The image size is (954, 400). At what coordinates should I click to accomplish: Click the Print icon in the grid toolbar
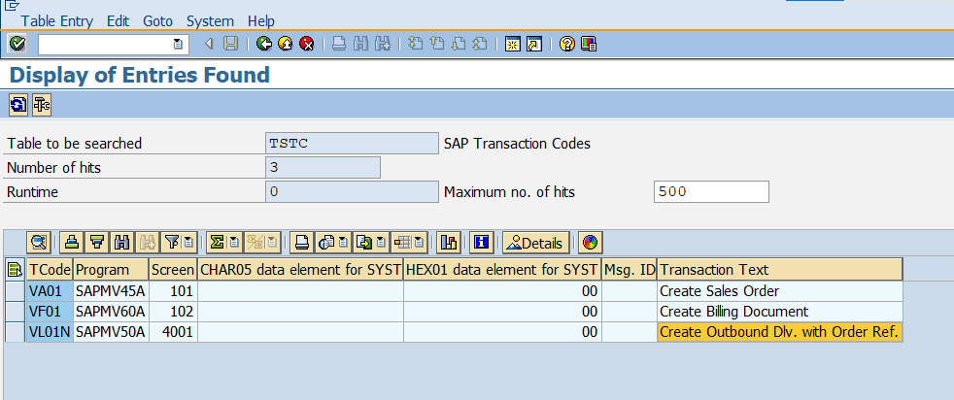(x=300, y=243)
